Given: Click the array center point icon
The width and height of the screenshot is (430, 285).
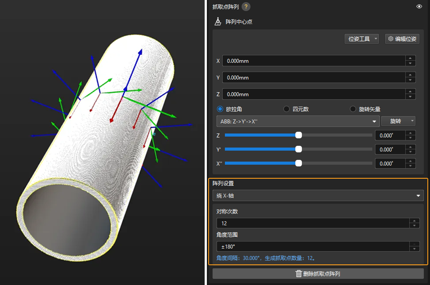Looking at the screenshot, I should 218,22.
